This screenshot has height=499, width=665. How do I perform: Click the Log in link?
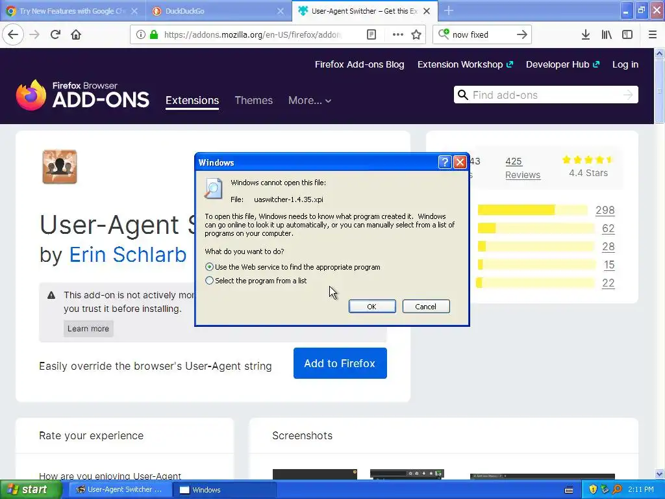(x=625, y=64)
